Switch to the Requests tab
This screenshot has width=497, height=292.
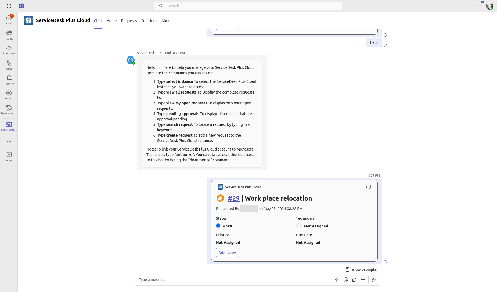click(129, 21)
